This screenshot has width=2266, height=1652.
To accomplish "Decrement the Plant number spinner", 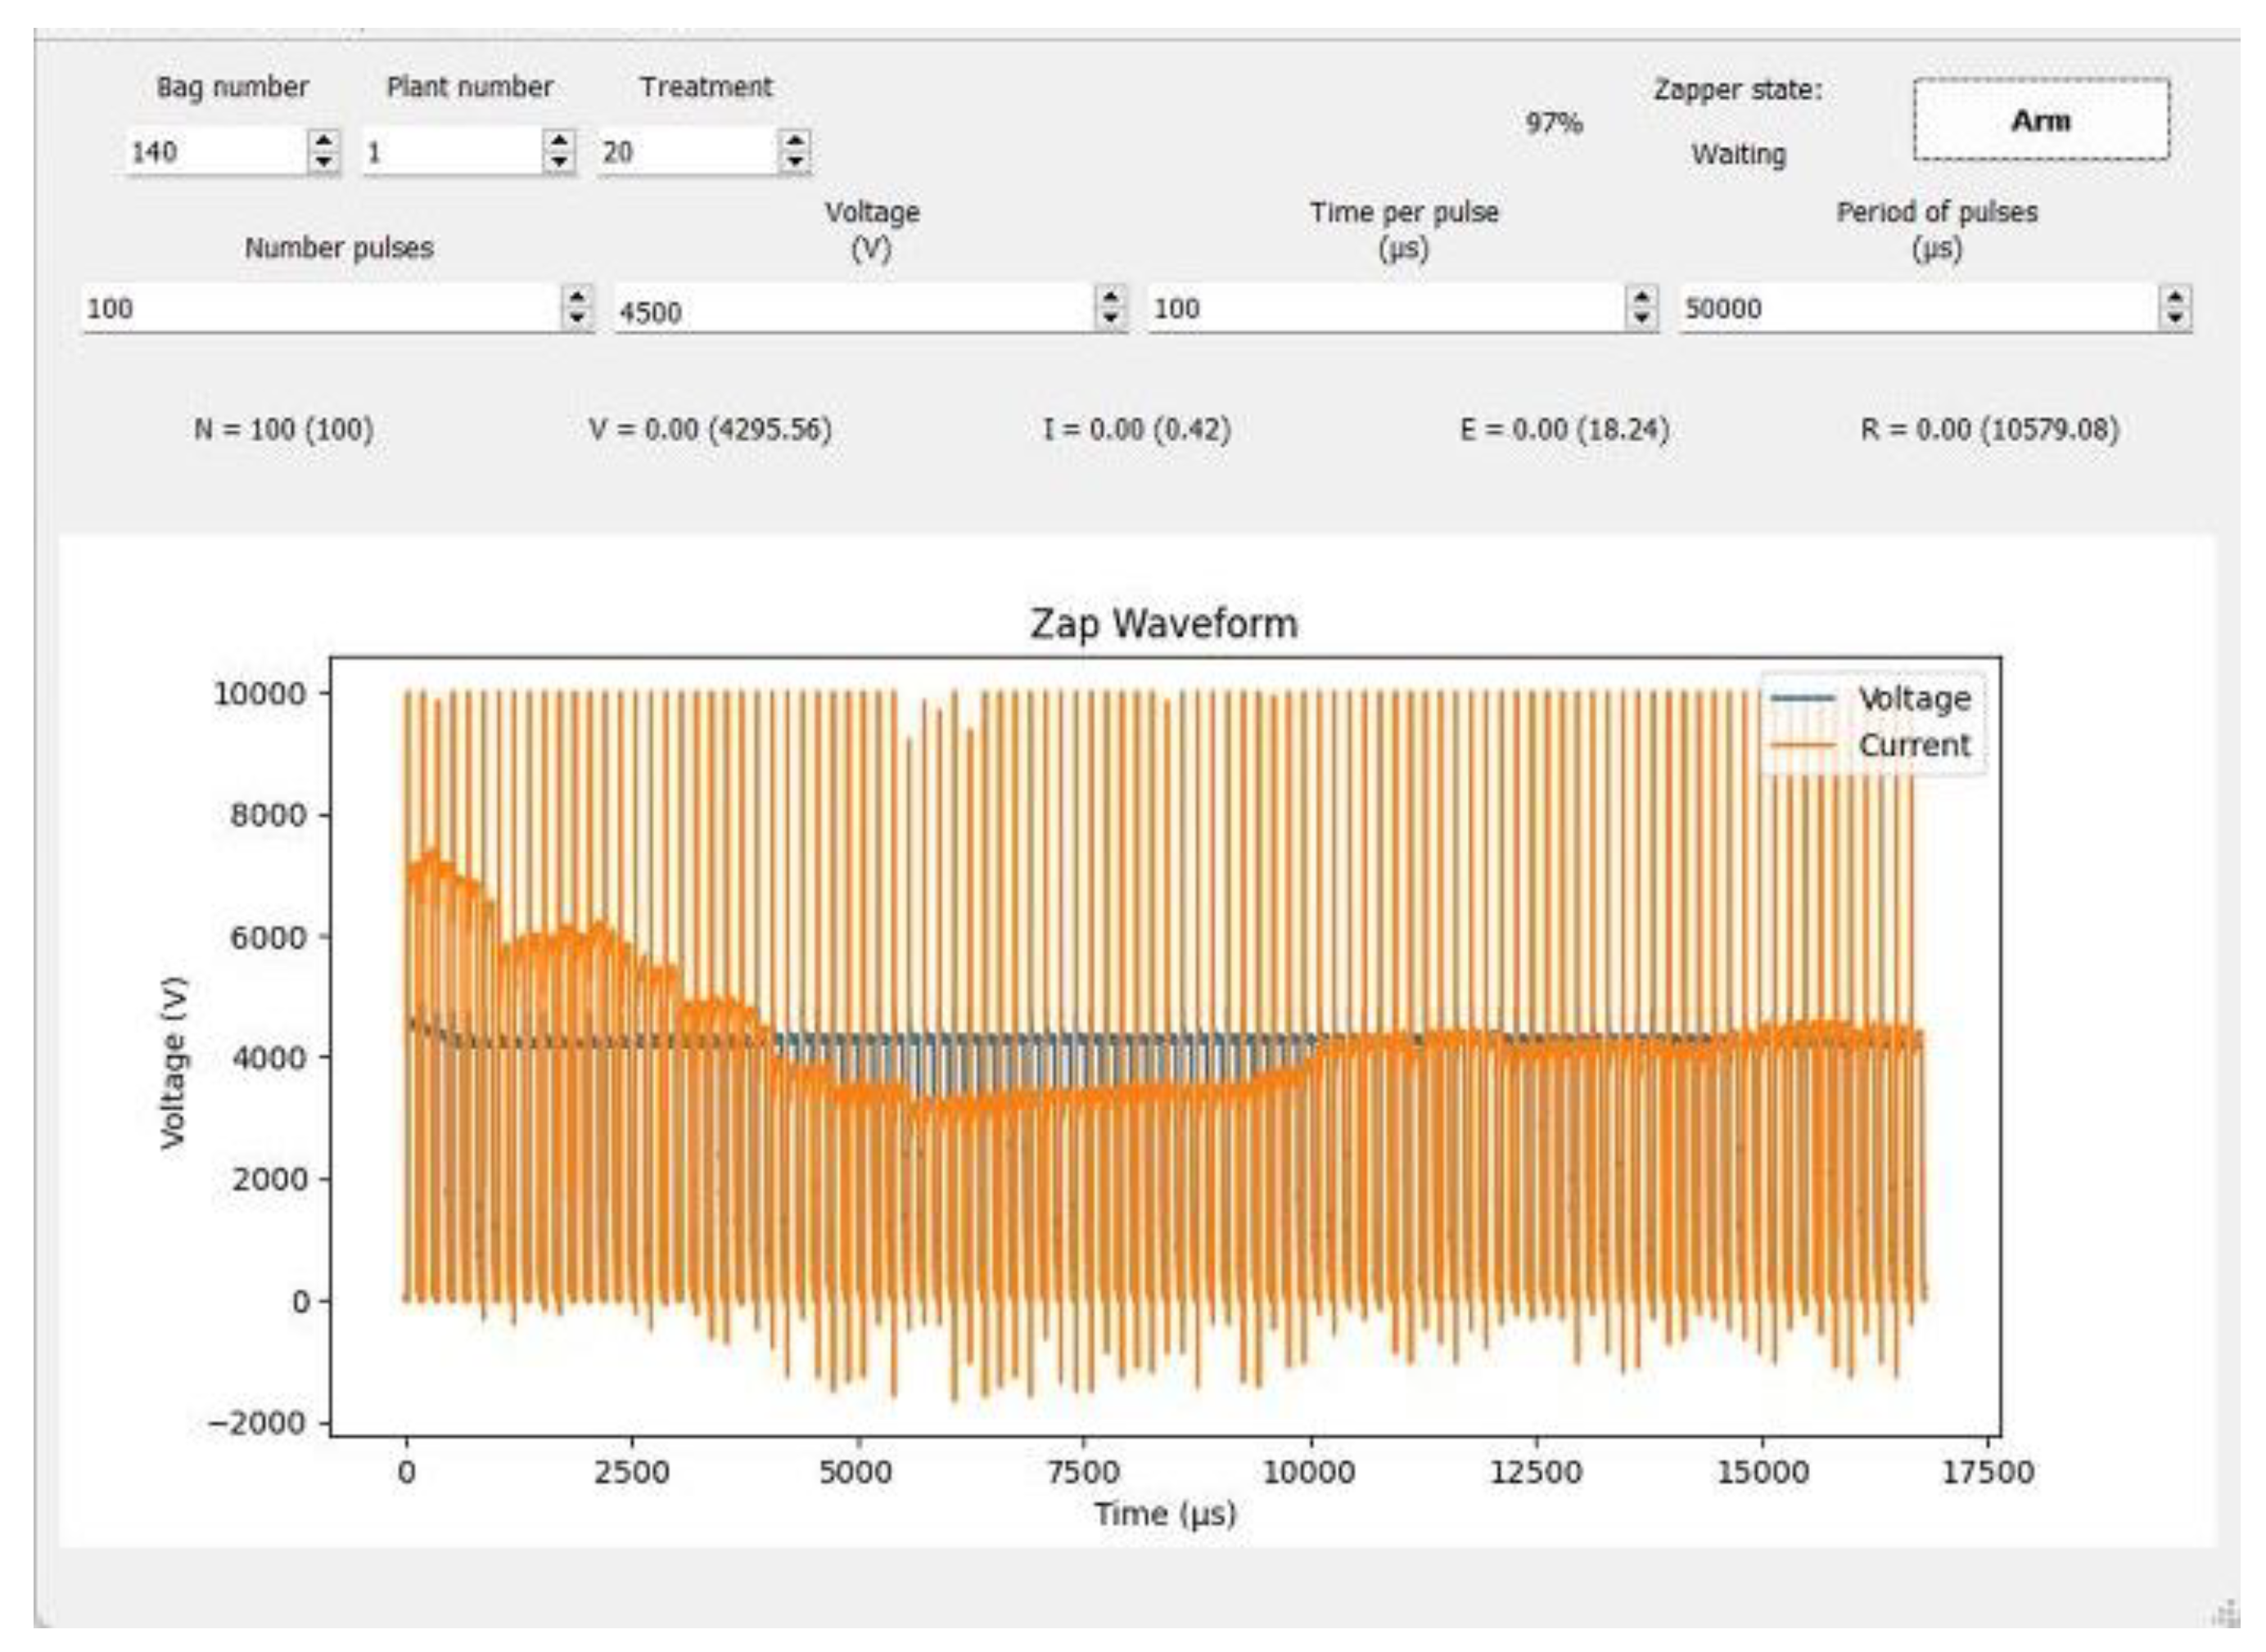I will 559,162.
